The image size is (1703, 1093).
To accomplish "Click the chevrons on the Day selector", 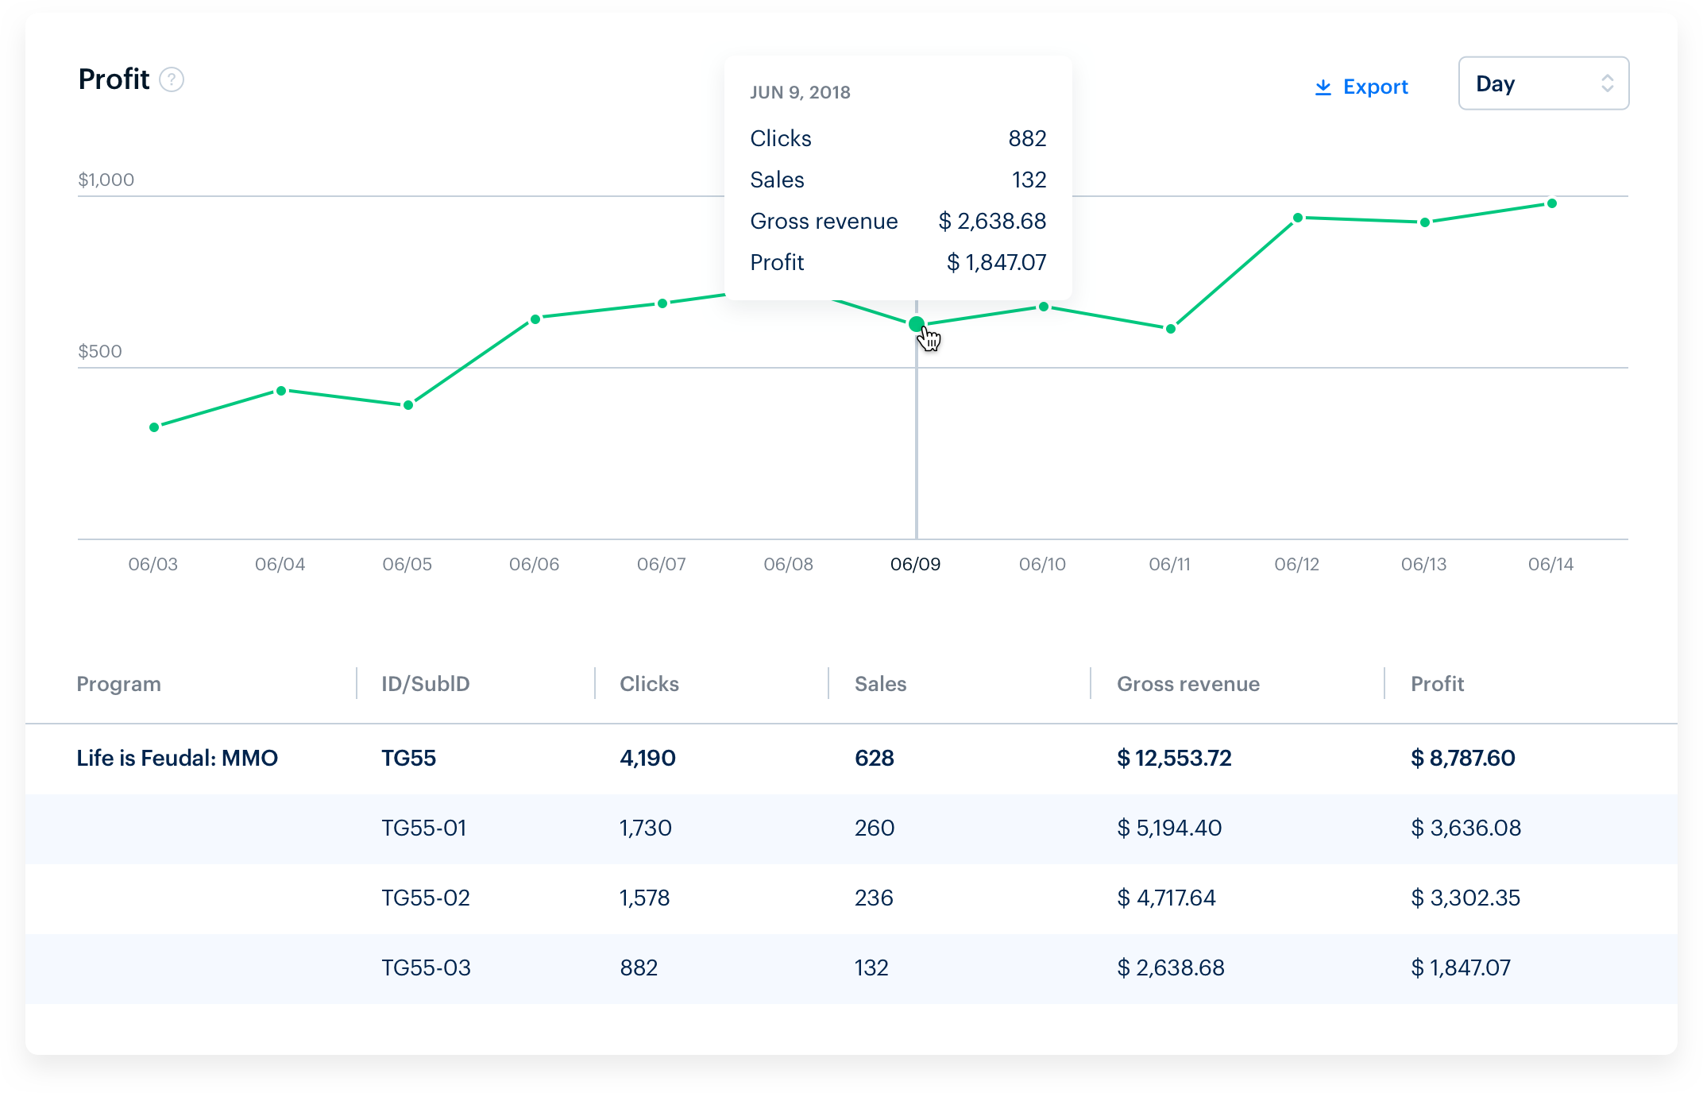I will click(x=1607, y=83).
